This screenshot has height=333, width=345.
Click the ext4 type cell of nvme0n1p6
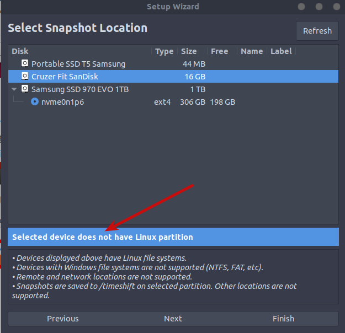click(x=163, y=102)
